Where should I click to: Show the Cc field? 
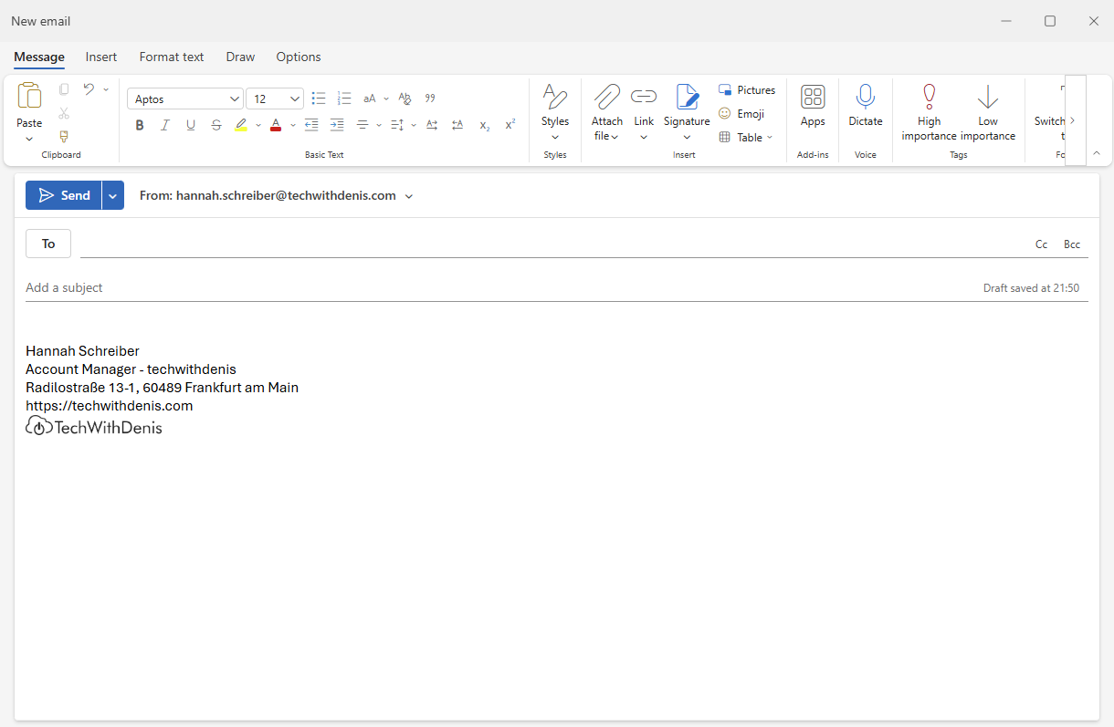tap(1041, 244)
